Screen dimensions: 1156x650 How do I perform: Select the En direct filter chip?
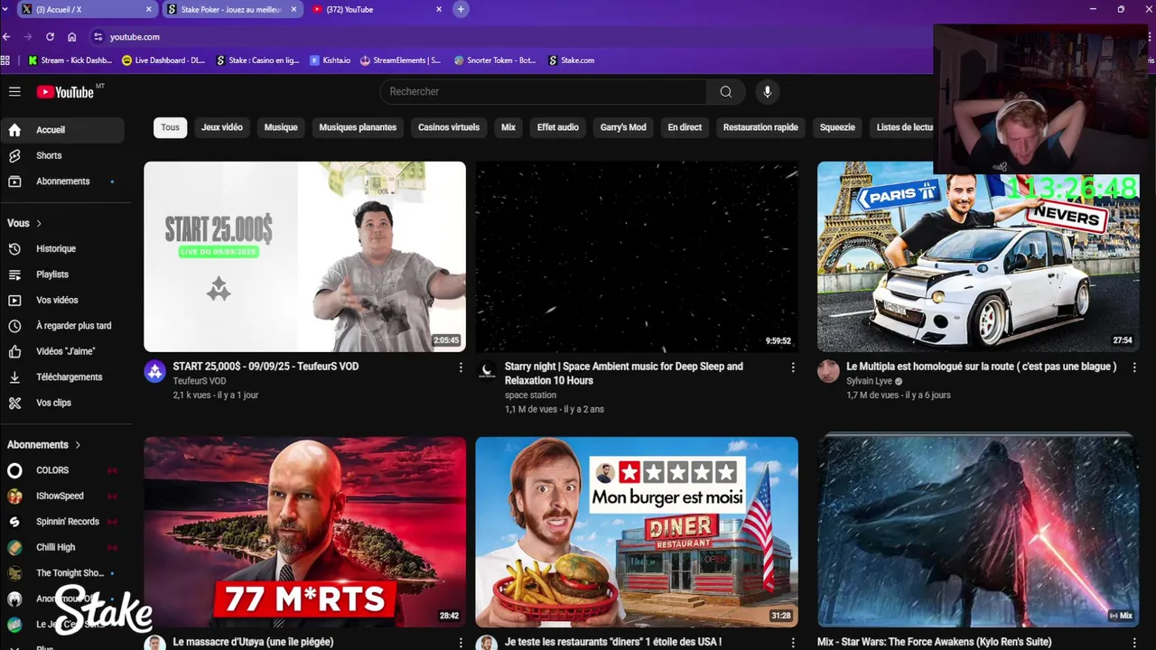[685, 127]
